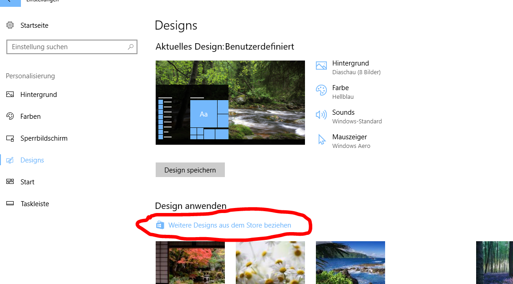The image size is (513, 284).
Task: Click the Store bag icon
Action: [x=160, y=225]
